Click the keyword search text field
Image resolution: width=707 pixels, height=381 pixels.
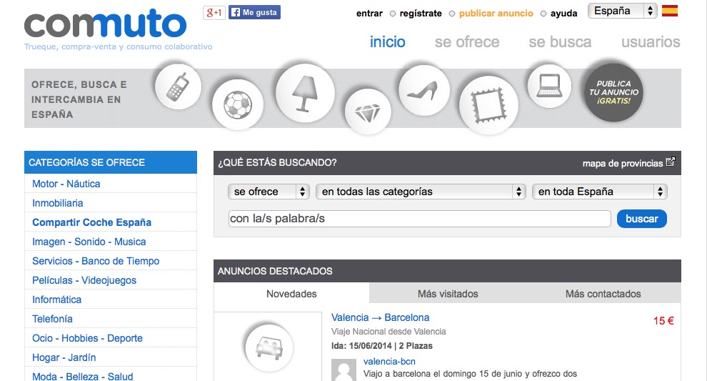[x=419, y=219]
